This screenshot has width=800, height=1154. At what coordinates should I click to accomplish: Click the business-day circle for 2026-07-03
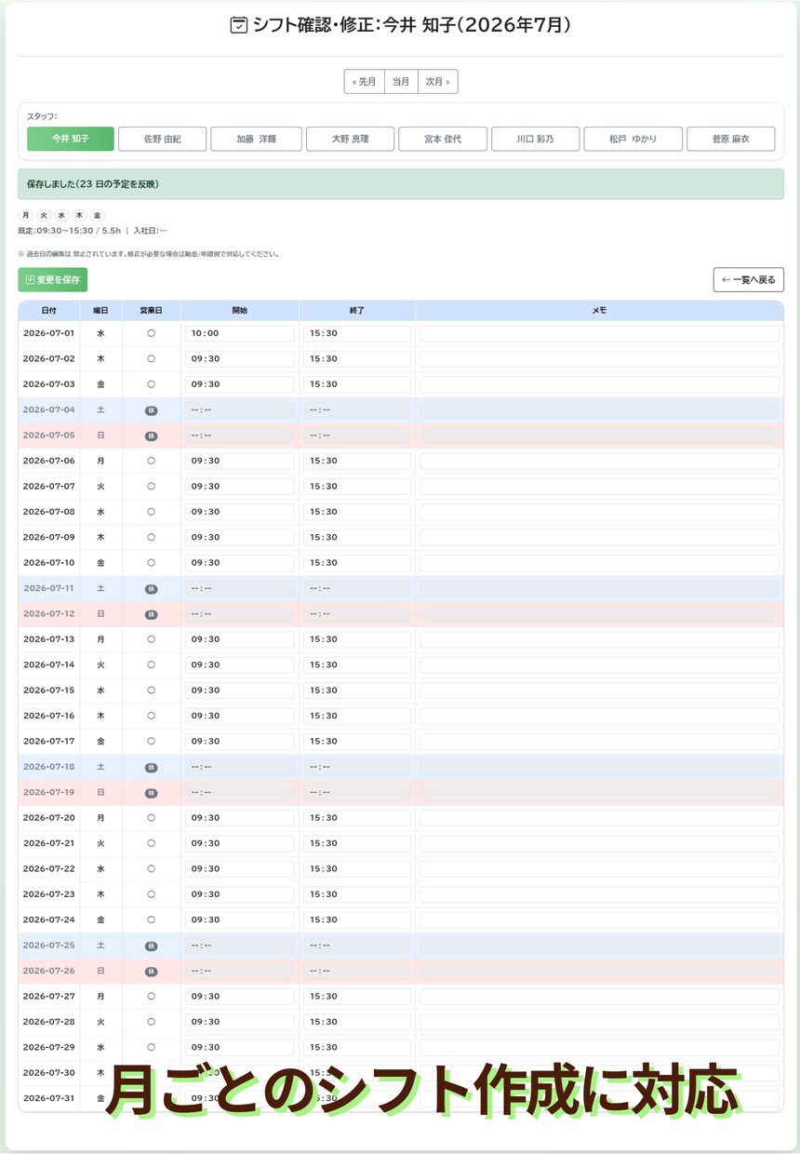point(151,384)
